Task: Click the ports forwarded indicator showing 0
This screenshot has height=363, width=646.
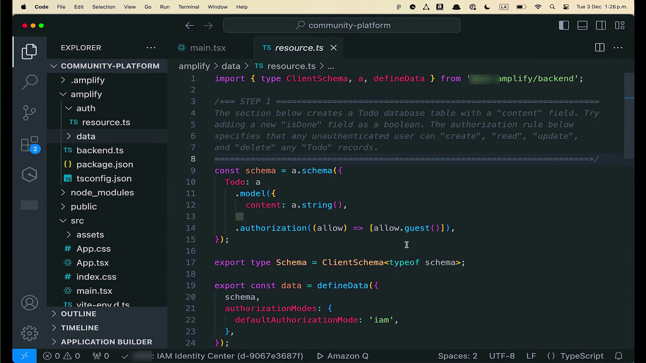Action: [101, 356]
